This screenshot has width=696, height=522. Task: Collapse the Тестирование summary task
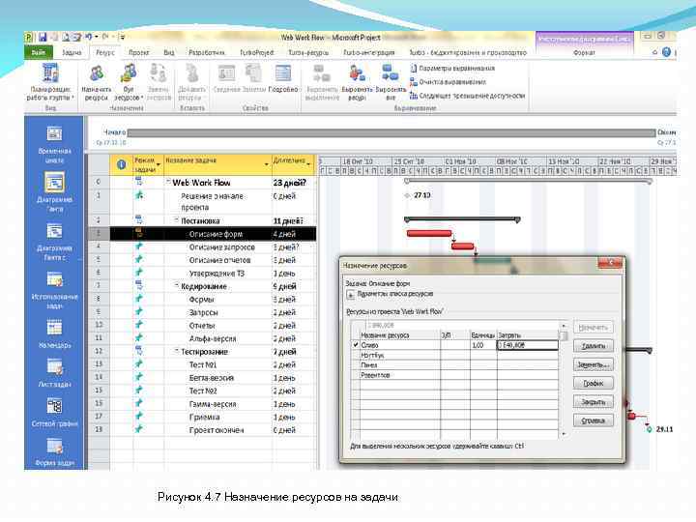tap(176, 351)
